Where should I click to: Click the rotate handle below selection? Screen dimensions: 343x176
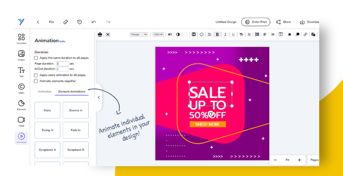[x=211, y=114]
